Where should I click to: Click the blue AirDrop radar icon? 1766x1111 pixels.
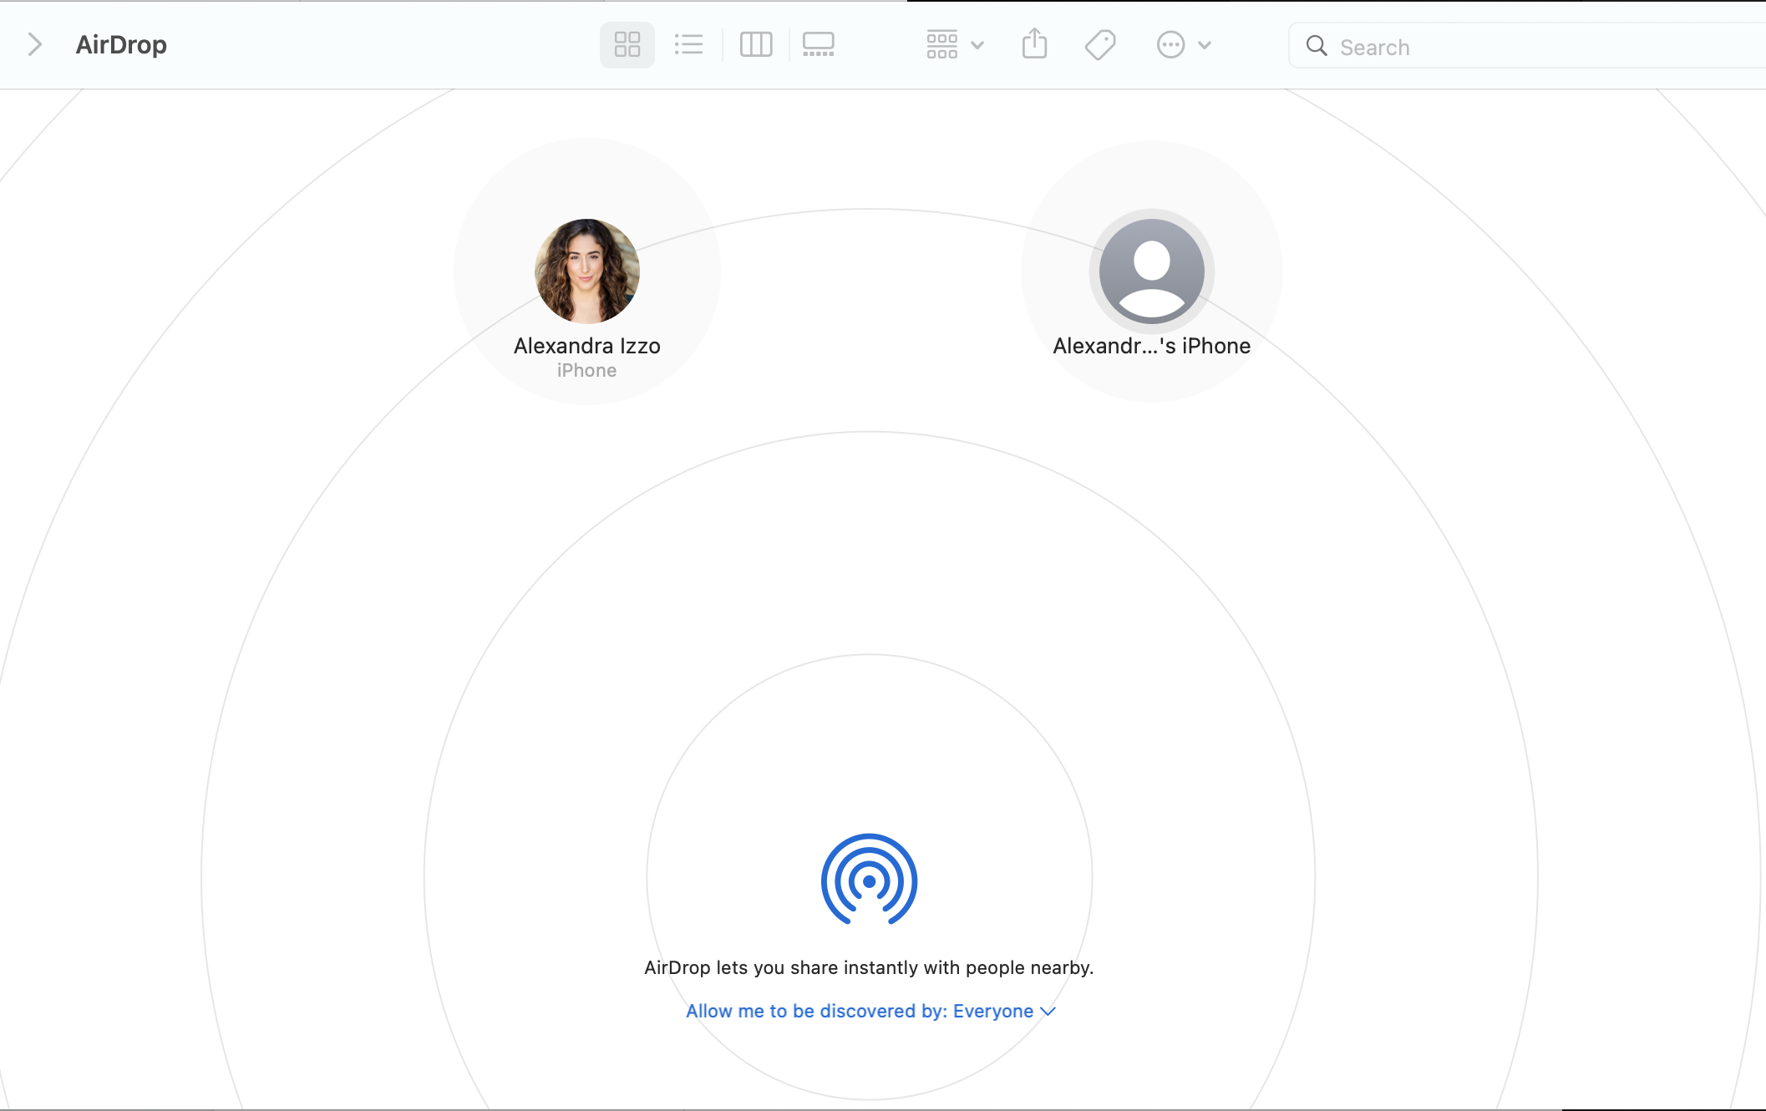pos(869,880)
